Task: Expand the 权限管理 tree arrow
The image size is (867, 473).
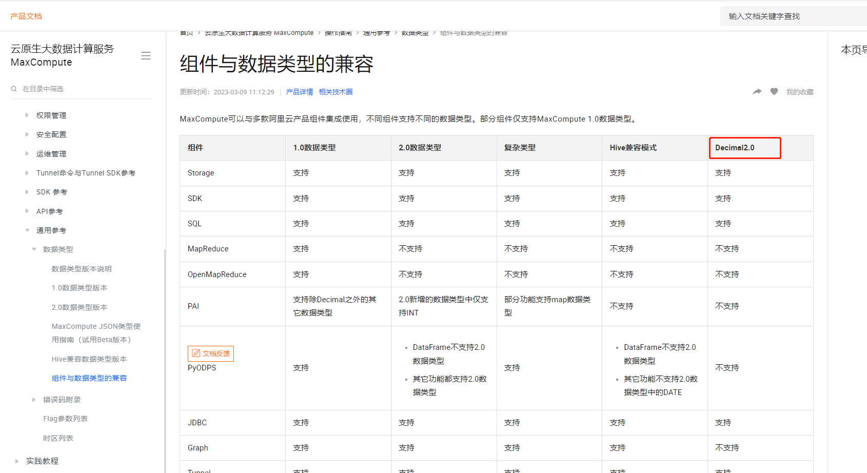Action: [x=27, y=115]
